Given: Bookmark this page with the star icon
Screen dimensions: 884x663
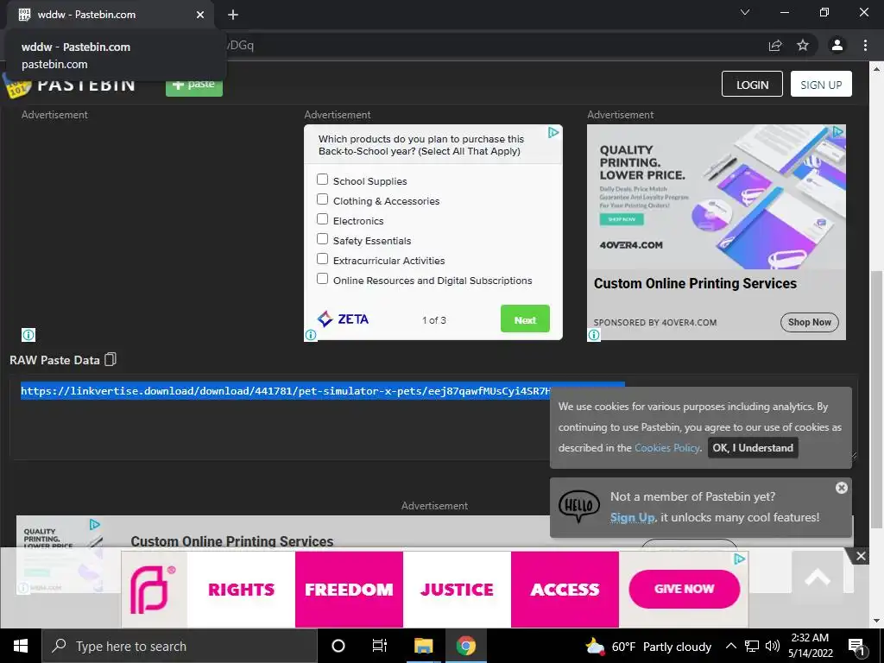Looking at the screenshot, I should pyautogui.click(x=803, y=45).
